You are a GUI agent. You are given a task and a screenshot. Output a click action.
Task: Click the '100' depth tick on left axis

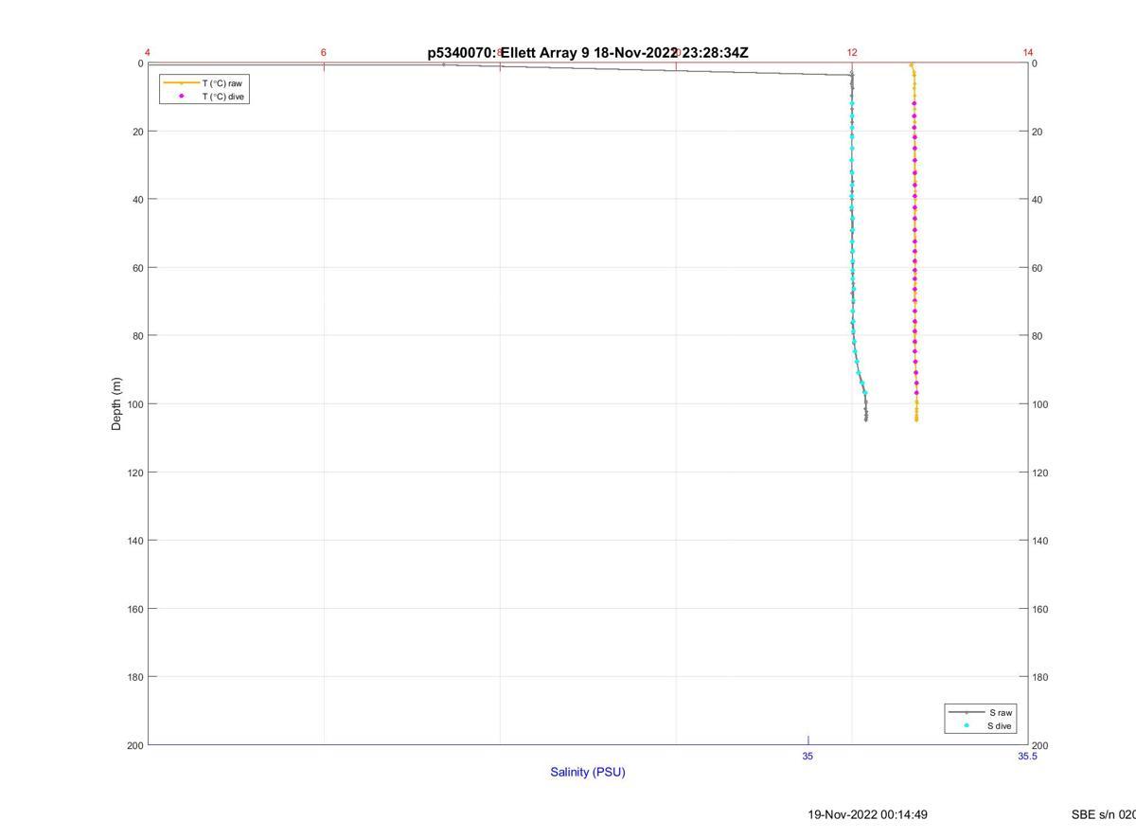pyautogui.click(x=134, y=404)
